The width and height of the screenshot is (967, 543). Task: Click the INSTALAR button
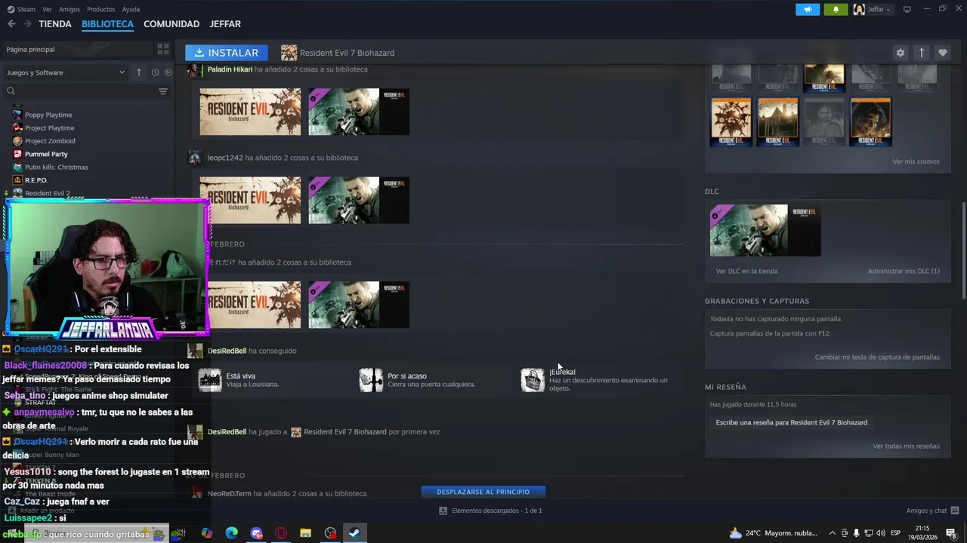(x=227, y=53)
